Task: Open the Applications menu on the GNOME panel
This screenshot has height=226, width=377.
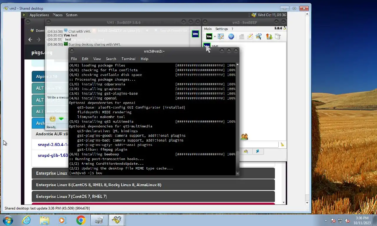Action: pyautogui.click(x=39, y=15)
